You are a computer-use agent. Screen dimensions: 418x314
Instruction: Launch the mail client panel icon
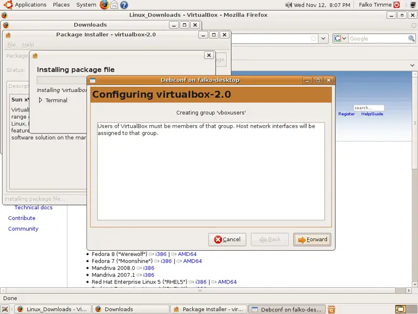coord(114,5)
